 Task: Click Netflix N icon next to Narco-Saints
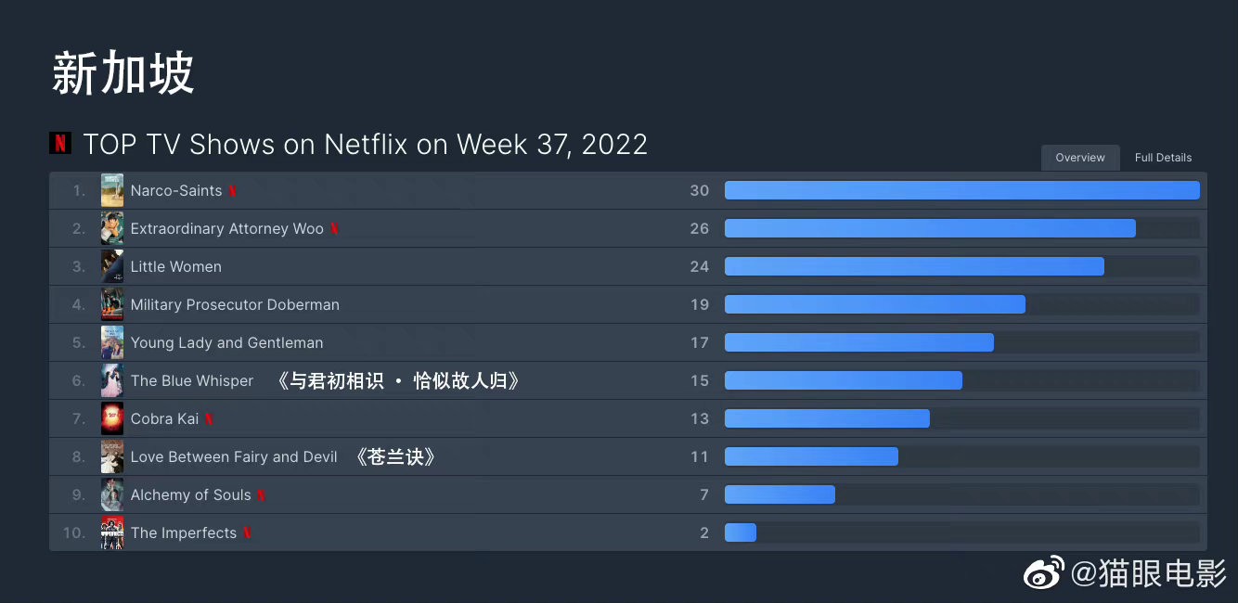(x=233, y=190)
